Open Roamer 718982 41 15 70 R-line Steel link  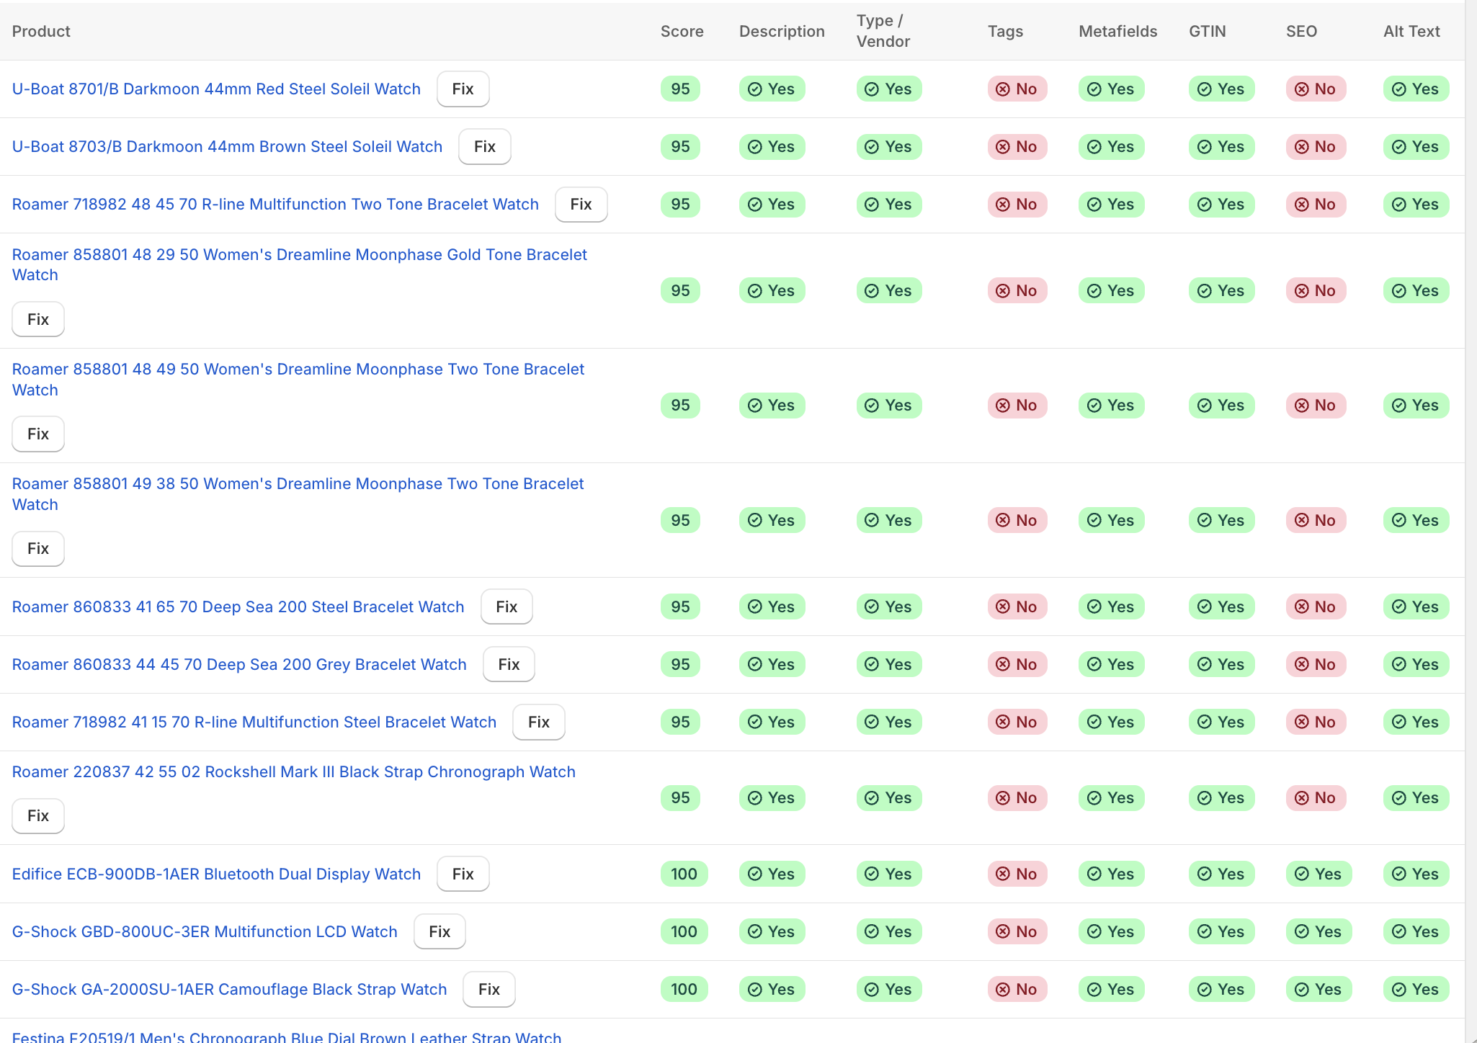(254, 722)
